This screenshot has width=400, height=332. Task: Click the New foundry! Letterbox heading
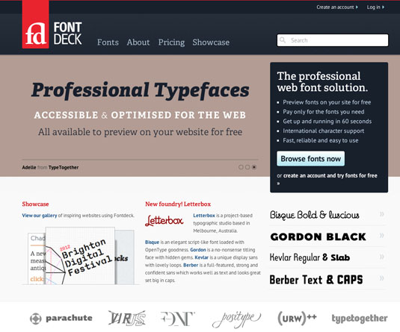coord(178,204)
